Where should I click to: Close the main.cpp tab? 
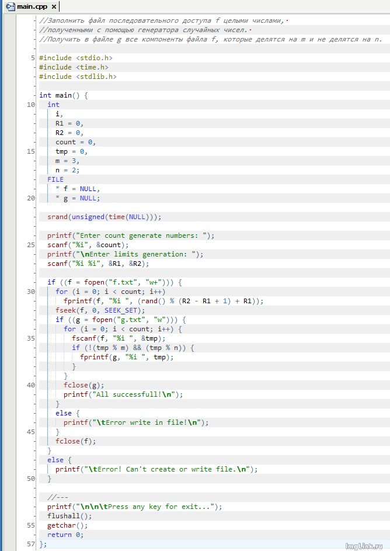click(54, 6)
